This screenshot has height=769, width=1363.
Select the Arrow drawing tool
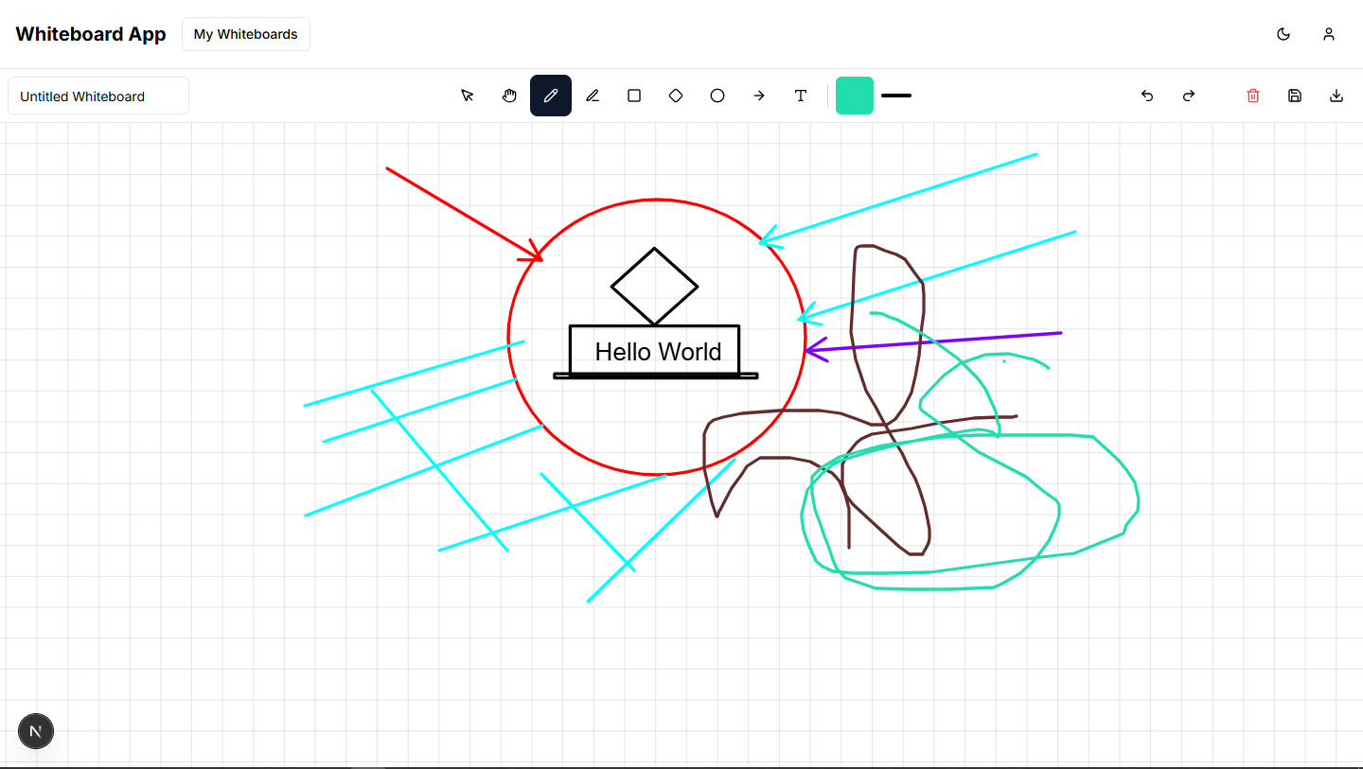[759, 96]
